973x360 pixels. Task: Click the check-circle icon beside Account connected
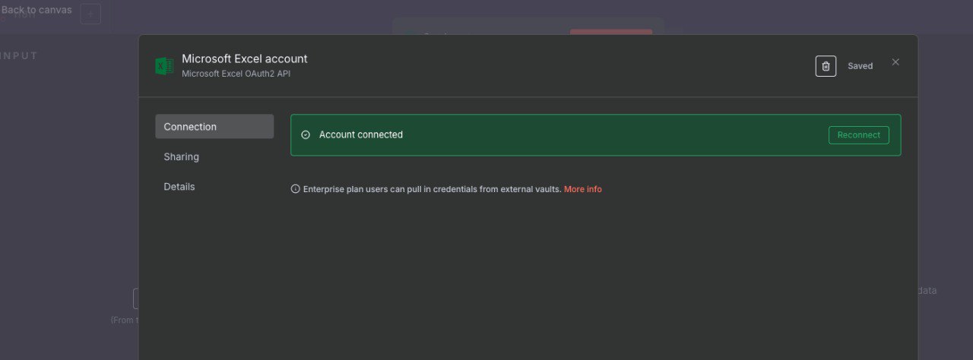(x=306, y=135)
